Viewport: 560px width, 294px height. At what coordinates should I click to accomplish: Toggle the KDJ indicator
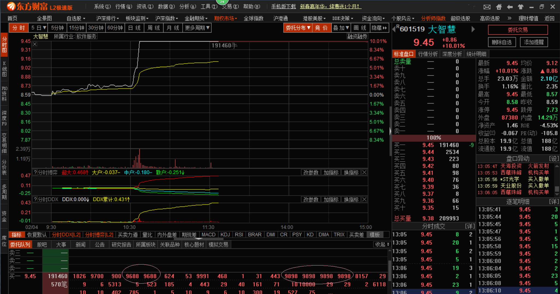tap(225, 235)
